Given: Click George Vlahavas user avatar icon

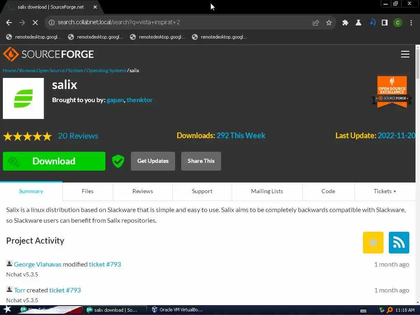Looking at the screenshot, I should tap(9, 264).
